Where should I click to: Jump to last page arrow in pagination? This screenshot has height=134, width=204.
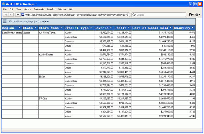click(48, 22)
